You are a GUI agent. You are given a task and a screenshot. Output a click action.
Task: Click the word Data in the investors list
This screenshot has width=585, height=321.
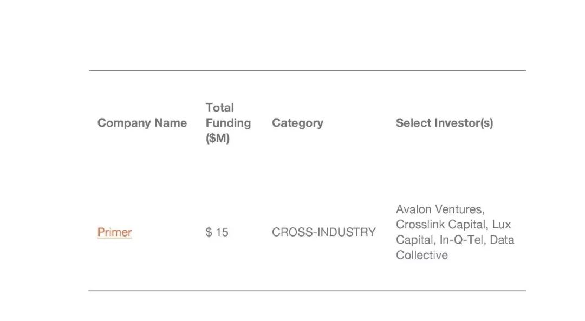pyautogui.click(x=502, y=240)
